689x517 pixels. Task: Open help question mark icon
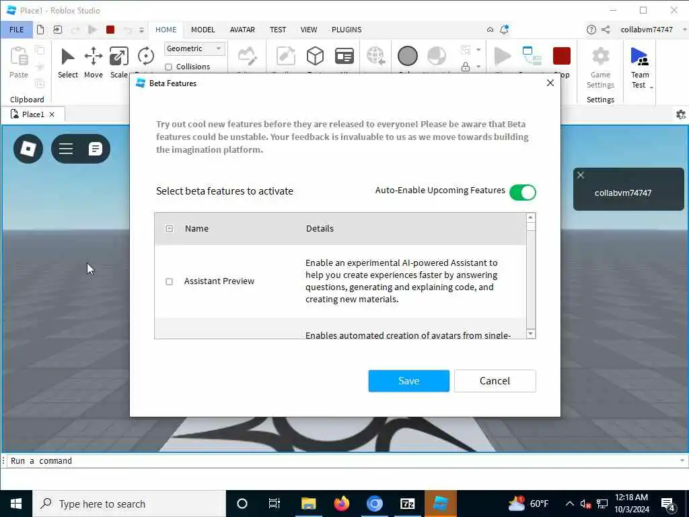click(591, 30)
